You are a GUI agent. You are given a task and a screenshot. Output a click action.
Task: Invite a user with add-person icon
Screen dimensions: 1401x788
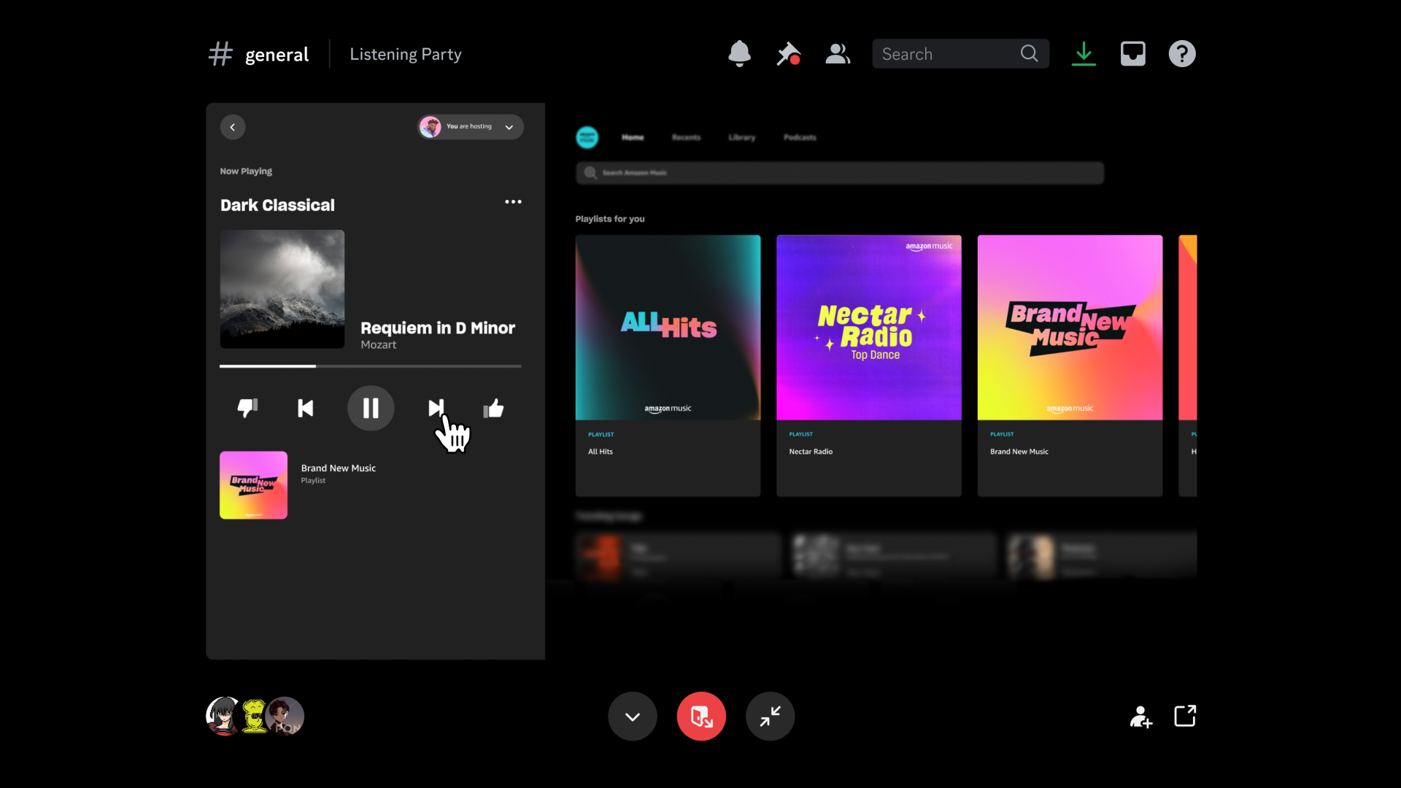coord(1141,716)
